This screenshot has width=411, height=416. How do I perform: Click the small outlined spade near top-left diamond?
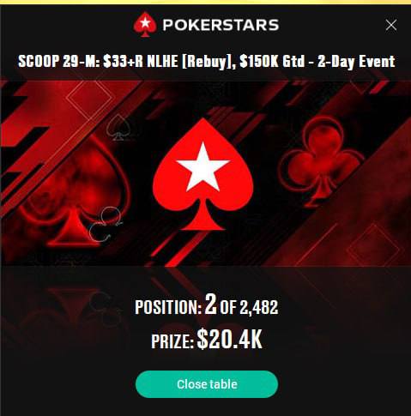[x=118, y=128]
